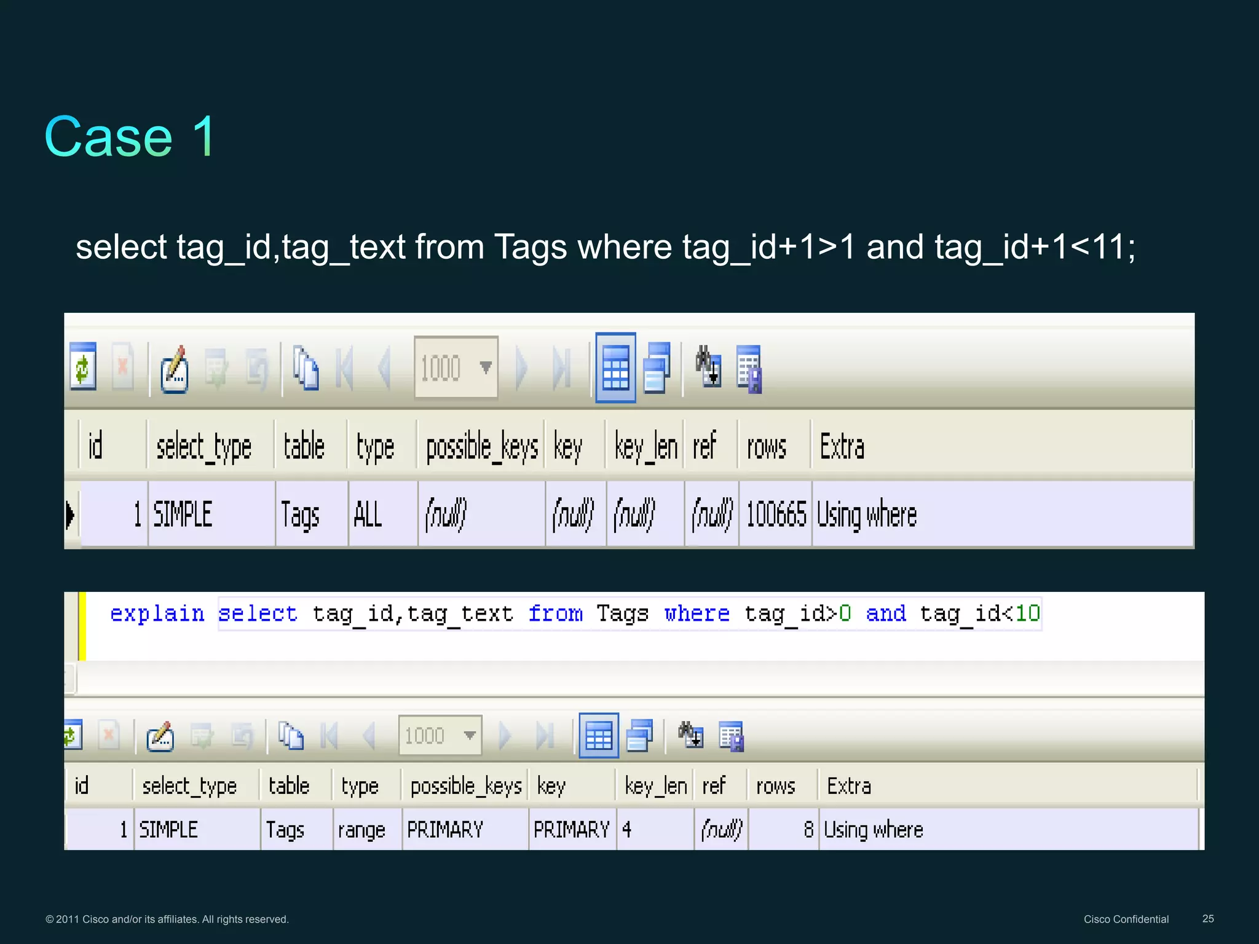This screenshot has width=1259, height=944.
Task: Select the ALL type cell
Action: [x=383, y=514]
